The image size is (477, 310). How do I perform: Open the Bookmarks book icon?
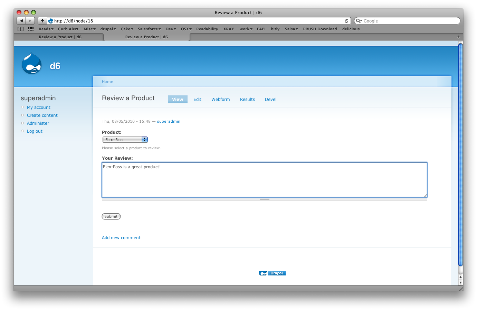click(20, 29)
